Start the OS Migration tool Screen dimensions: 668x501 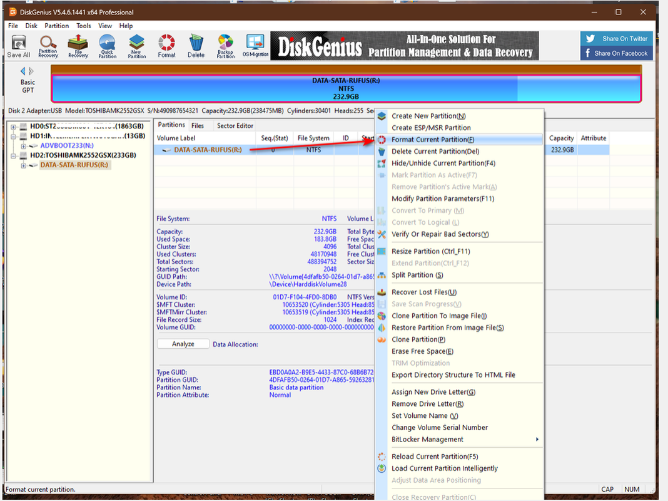click(x=256, y=46)
